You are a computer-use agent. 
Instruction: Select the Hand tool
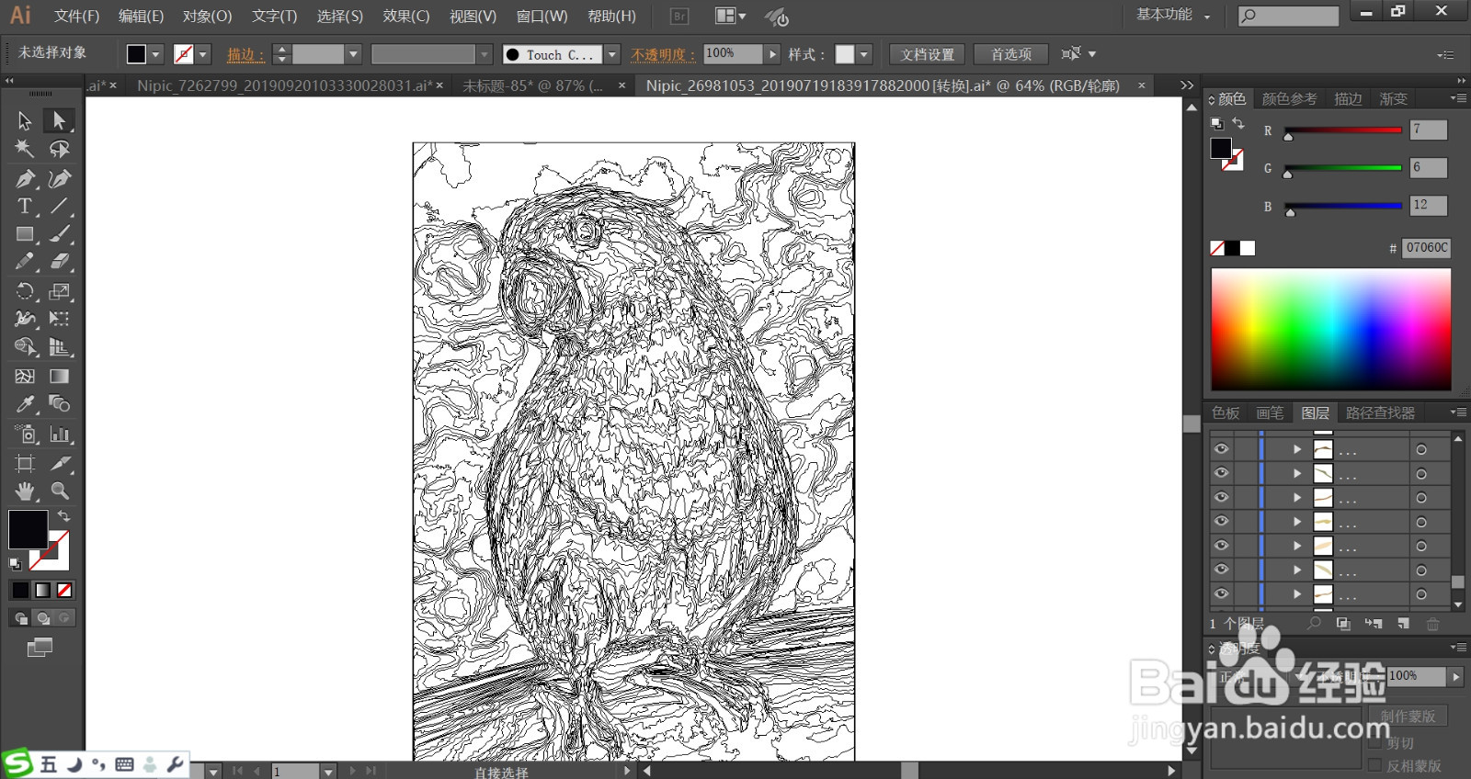pos(25,491)
